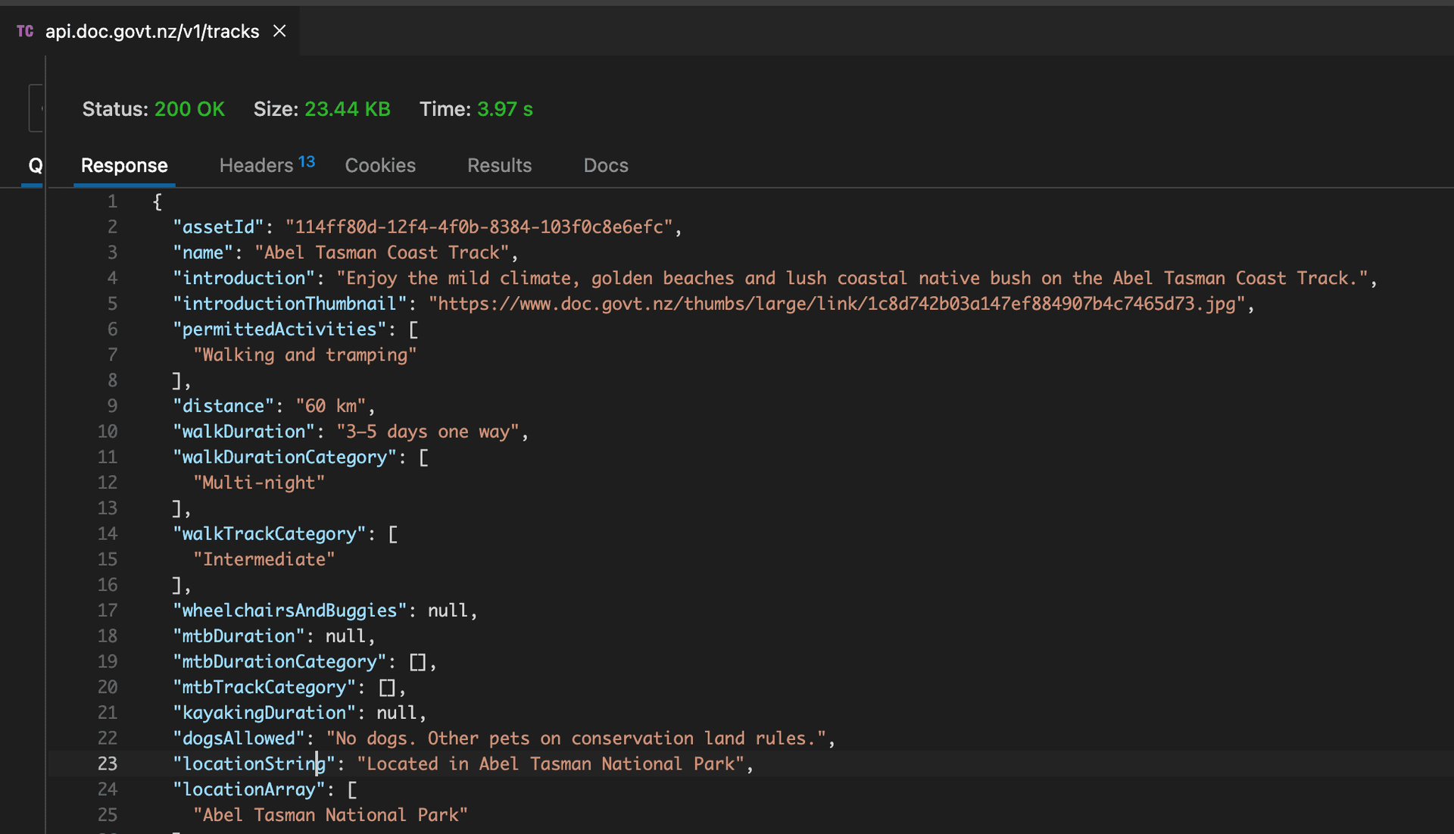
Task: Click the "mtbDuration" key on line 18
Action: (x=239, y=636)
